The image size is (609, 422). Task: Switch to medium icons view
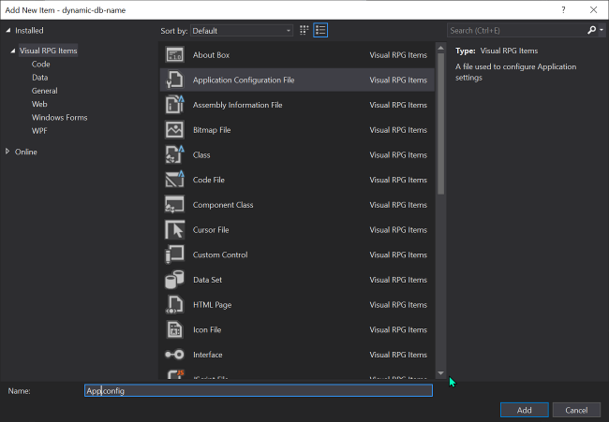(x=304, y=30)
